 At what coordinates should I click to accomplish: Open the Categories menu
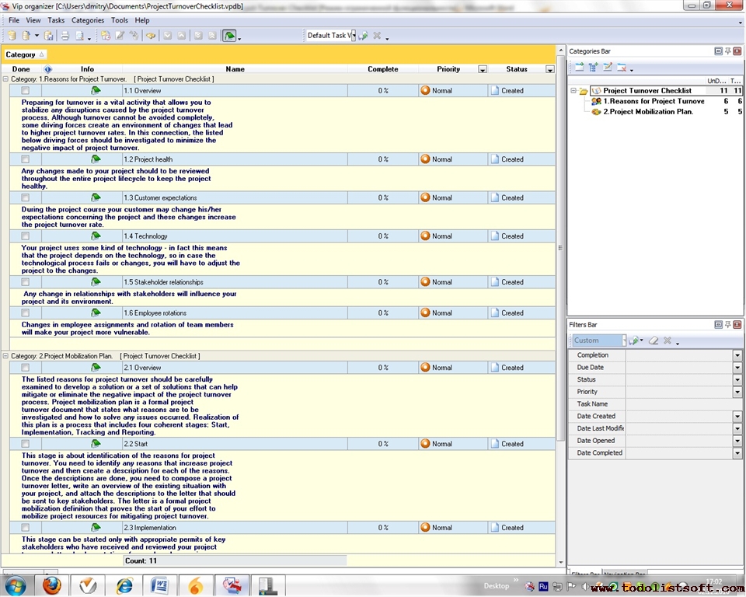coord(87,20)
